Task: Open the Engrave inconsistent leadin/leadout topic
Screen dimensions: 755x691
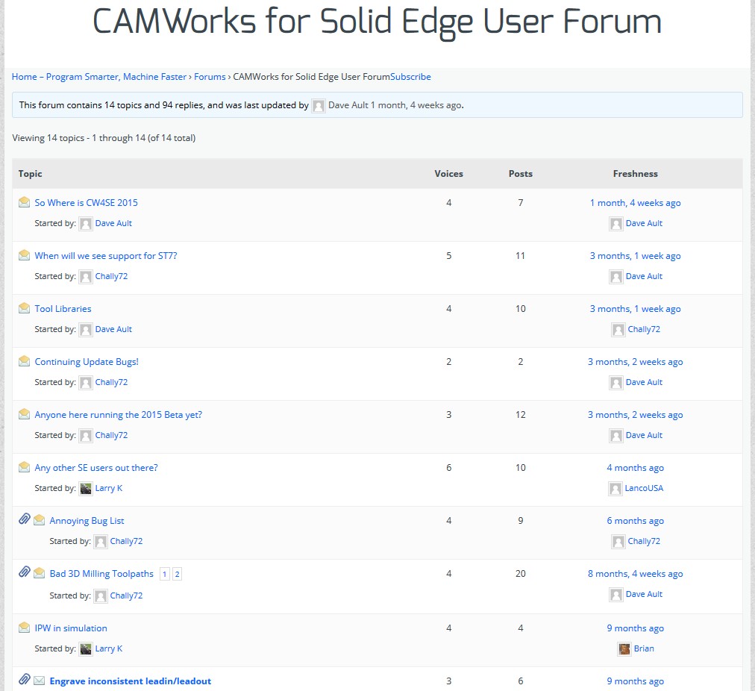Action: [x=131, y=681]
